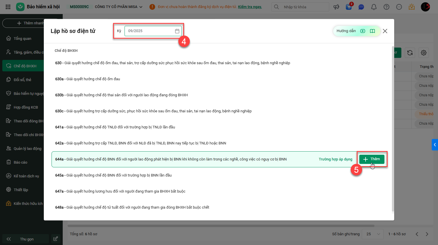Select procedure 630a - chế độ ốm đau
This screenshot has height=245, width=438.
point(220,79)
